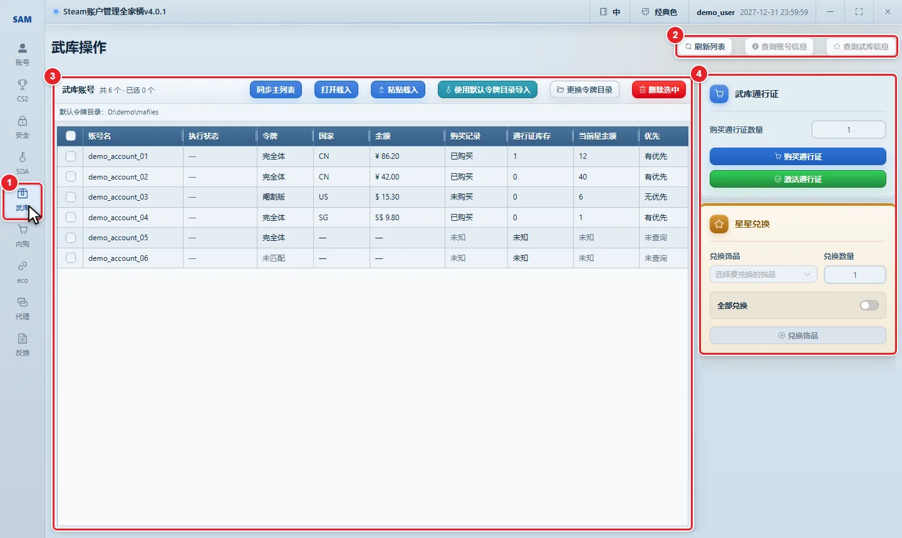Click the 兑换饰品 button at panel bottom
902x538 pixels.
pos(798,335)
